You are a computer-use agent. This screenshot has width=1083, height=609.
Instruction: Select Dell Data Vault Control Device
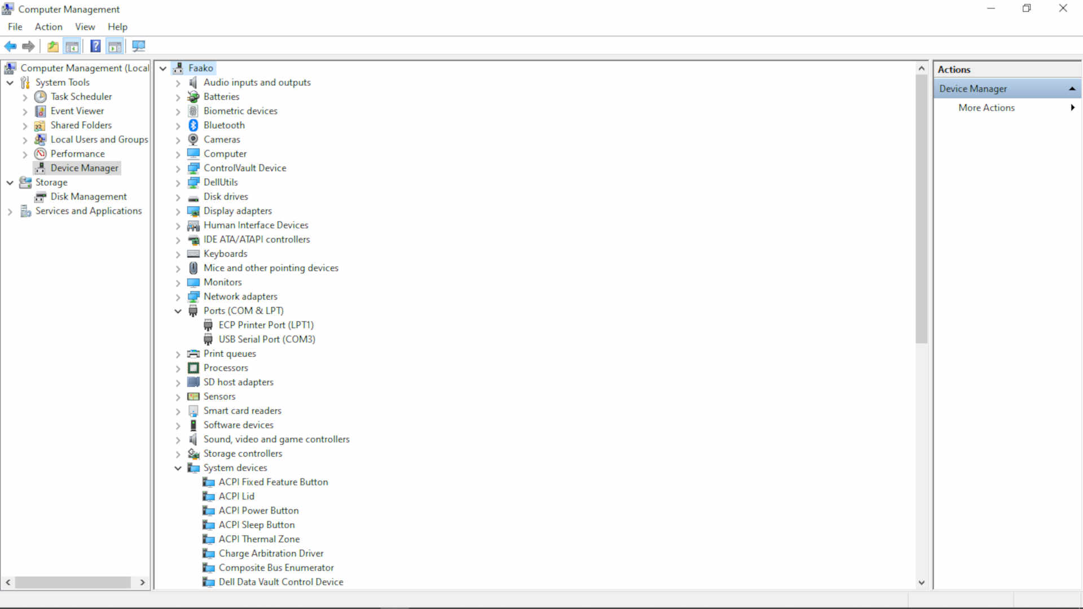tap(281, 582)
